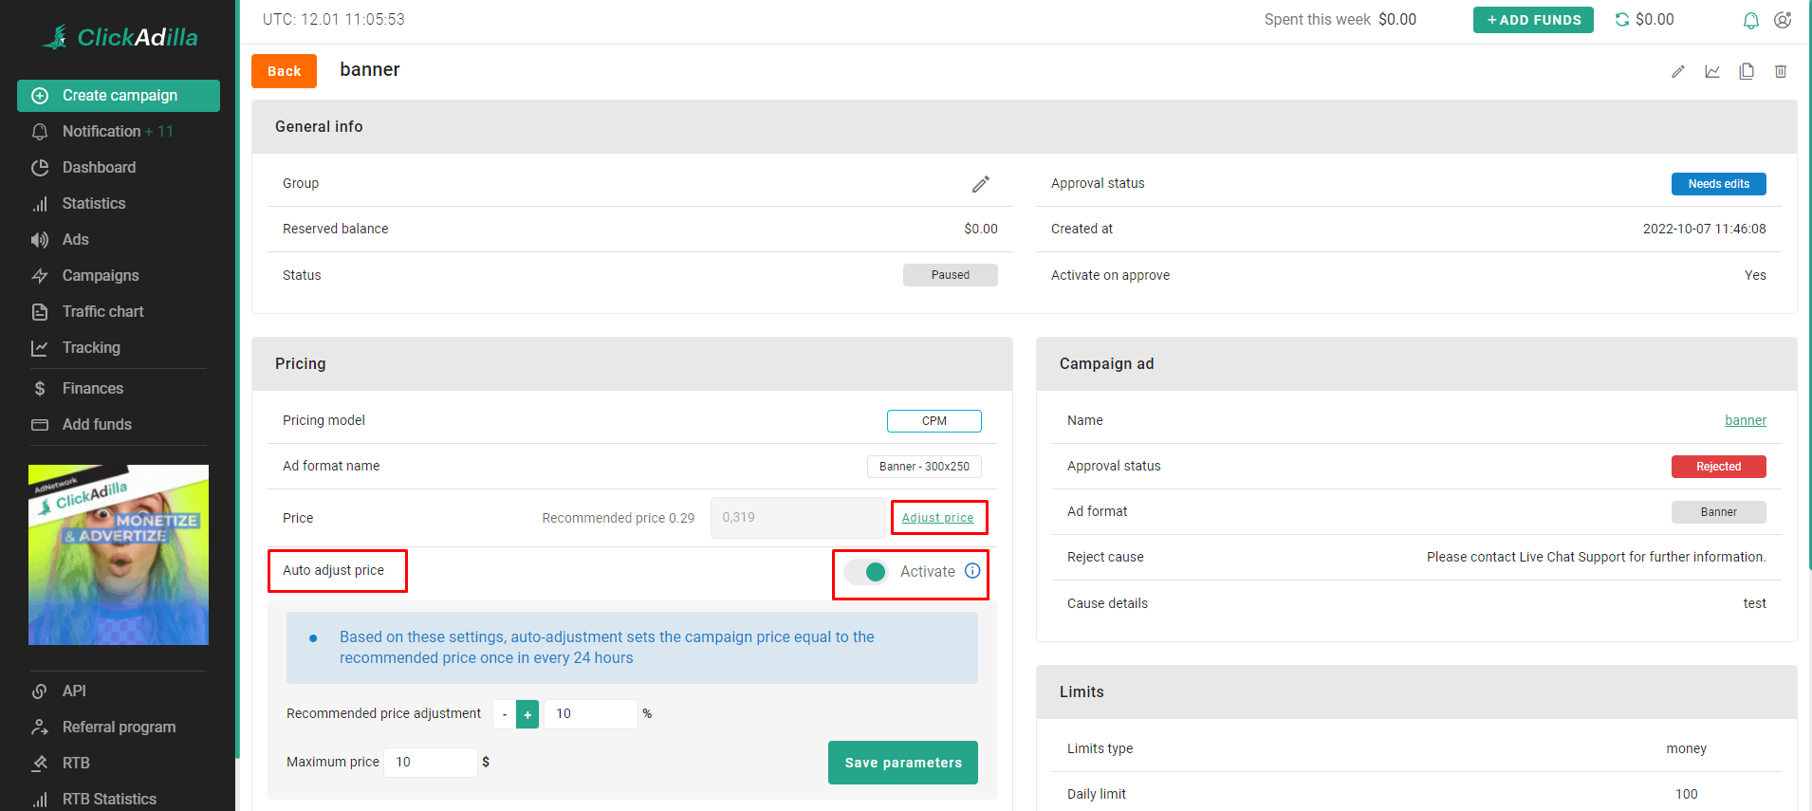Click the minus adjustment button
The image size is (1812, 811).
click(x=505, y=714)
